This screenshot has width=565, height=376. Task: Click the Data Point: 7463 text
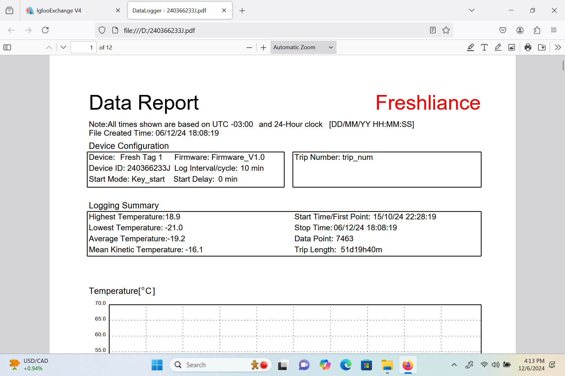click(x=324, y=239)
